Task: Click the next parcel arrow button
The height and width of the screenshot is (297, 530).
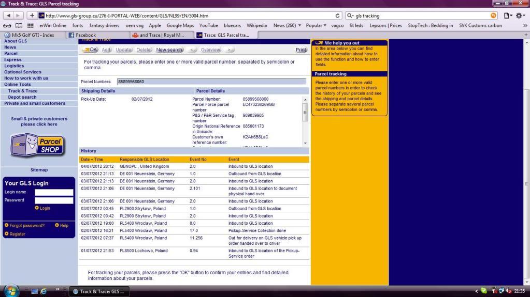Action: pos(229,50)
